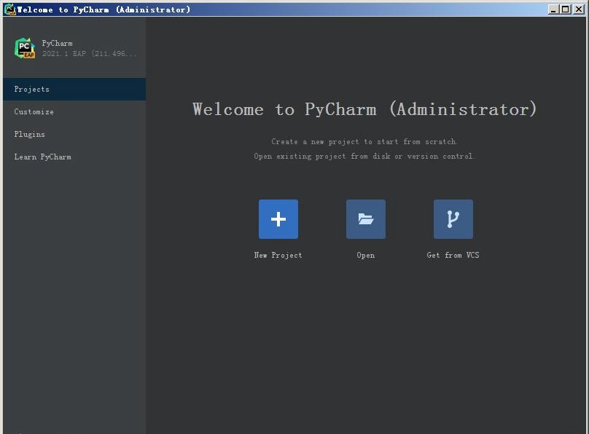Click 'Create a new project' hint text

point(364,142)
